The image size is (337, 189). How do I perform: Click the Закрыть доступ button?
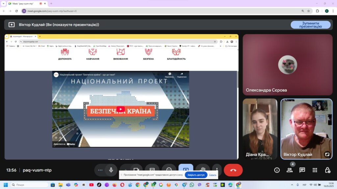196,175
